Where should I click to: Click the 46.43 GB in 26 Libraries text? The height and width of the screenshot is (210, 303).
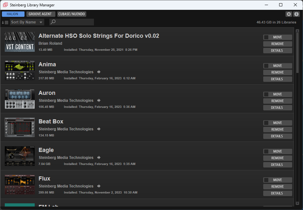[x=276, y=22]
